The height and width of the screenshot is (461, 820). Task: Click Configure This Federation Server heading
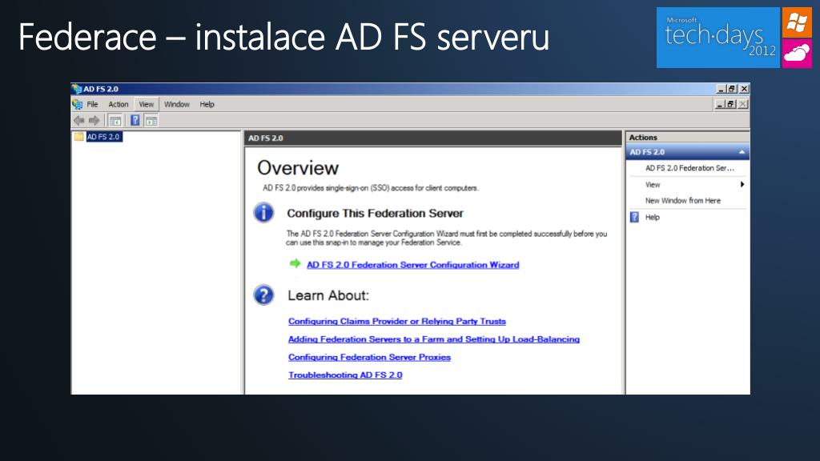tap(375, 213)
